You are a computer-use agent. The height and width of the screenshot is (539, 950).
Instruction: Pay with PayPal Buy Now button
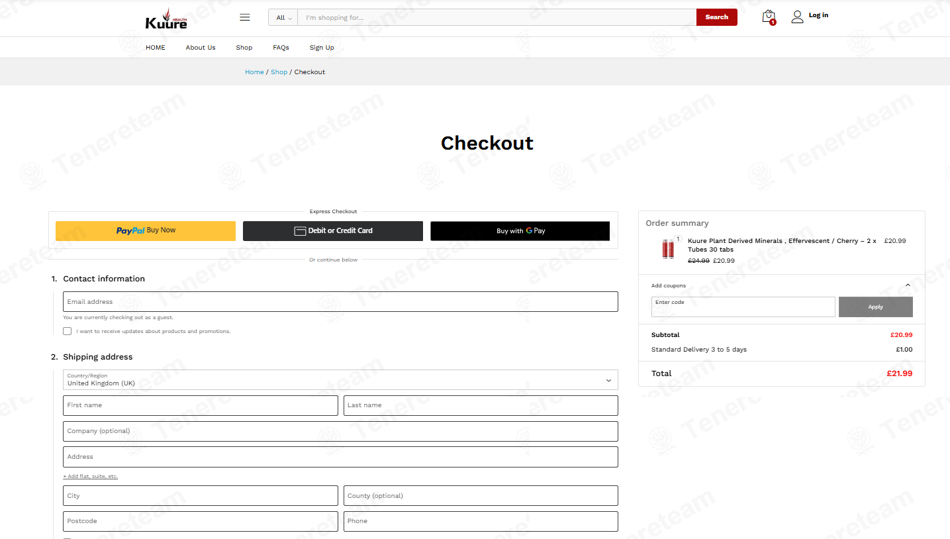[146, 230]
